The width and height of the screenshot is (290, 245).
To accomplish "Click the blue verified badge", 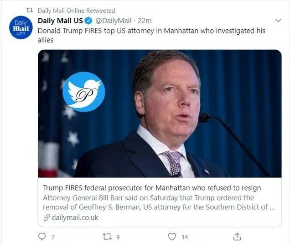I will (x=88, y=21).
